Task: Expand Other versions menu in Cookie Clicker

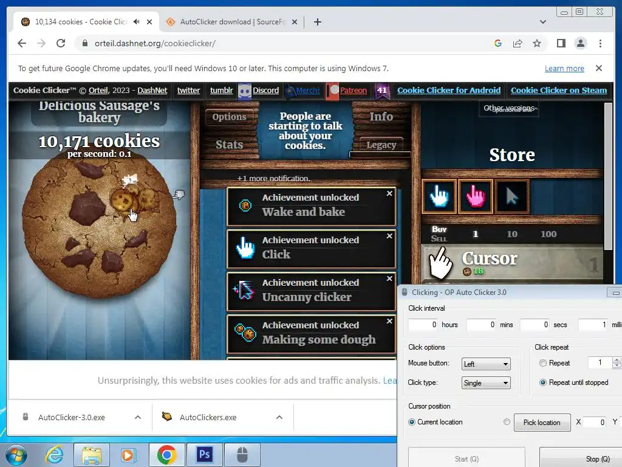Action: click(510, 108)
